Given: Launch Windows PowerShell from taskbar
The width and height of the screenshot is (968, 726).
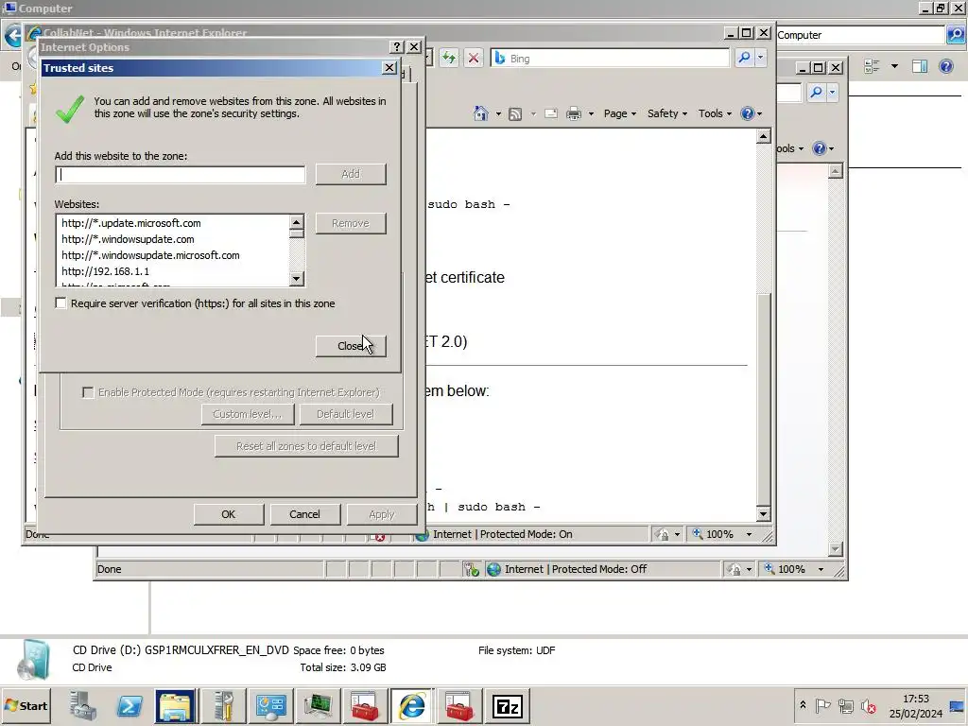Looking at the screenshot, I should 130,705.
